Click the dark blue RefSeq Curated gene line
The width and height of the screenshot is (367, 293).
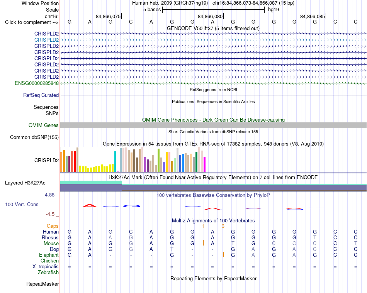pos(213,95)
